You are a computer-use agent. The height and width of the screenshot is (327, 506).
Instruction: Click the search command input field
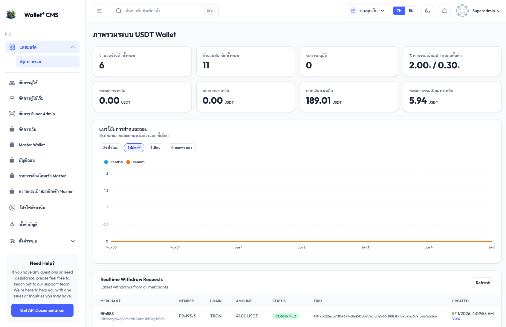165,11
